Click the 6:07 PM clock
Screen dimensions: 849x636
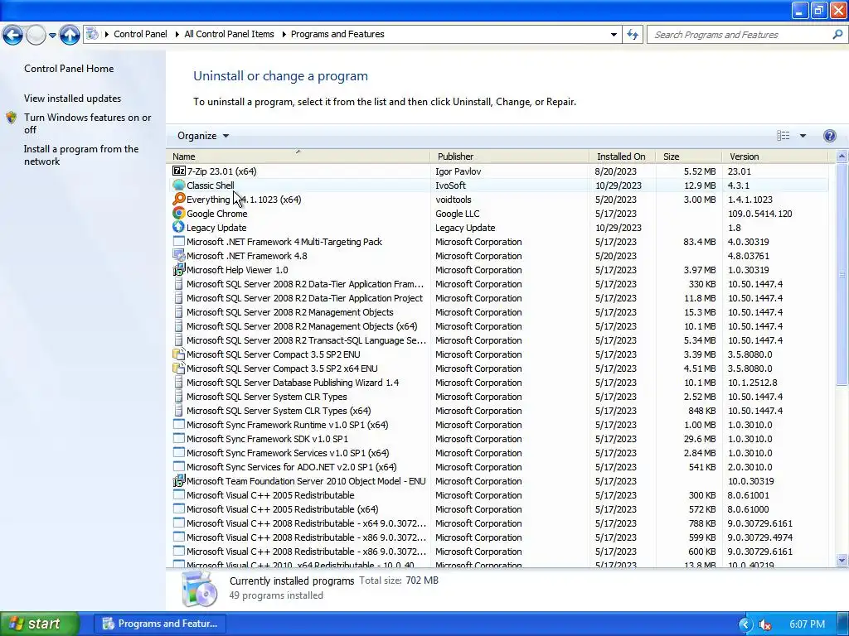coord(808,624)
